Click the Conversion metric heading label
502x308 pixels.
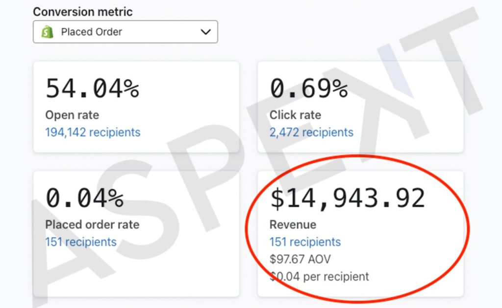82,12
